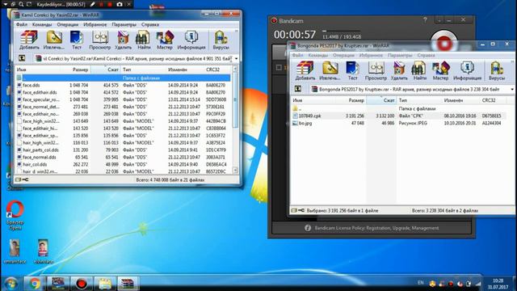Click Добавить icon in Bongonda PES2017 WinRAR window
The height and width of the screenshot is (291, 517).
[x=305, y=70]
